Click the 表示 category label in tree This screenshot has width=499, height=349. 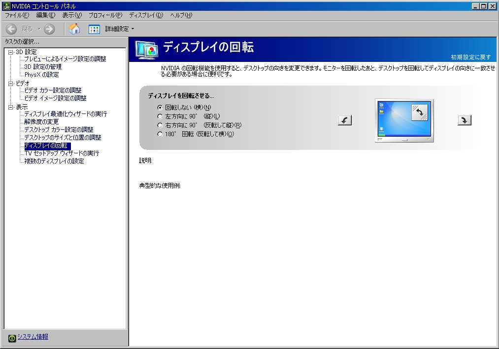[x=22, y=107]
